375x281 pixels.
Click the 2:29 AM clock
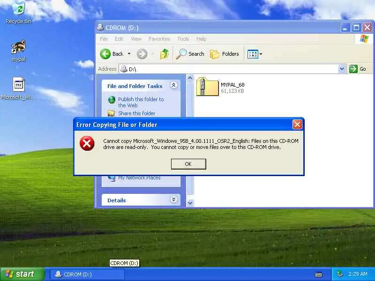click(358, 274)
